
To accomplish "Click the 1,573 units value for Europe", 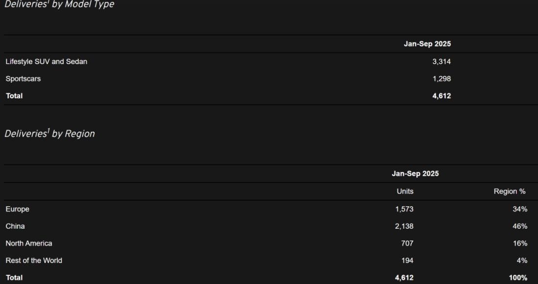I will 404,209.
